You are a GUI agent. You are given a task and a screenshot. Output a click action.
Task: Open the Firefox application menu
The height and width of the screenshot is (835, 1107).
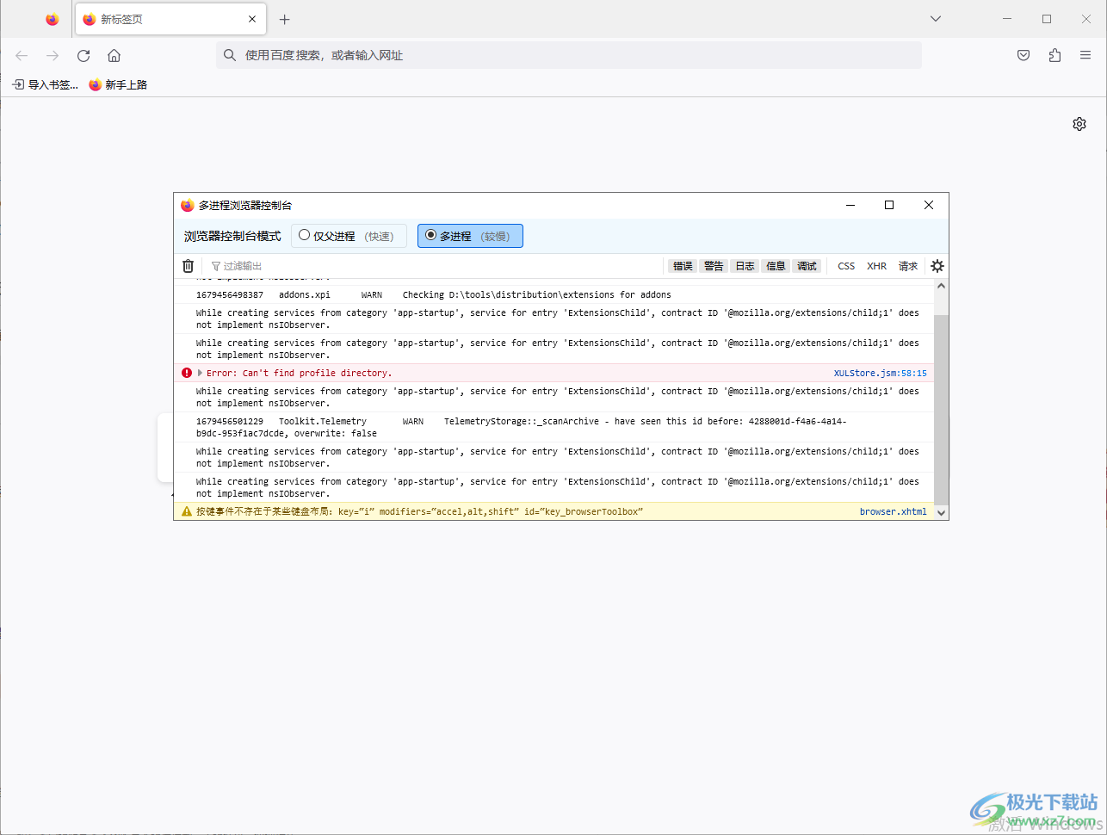click(x=1085, y=55)
